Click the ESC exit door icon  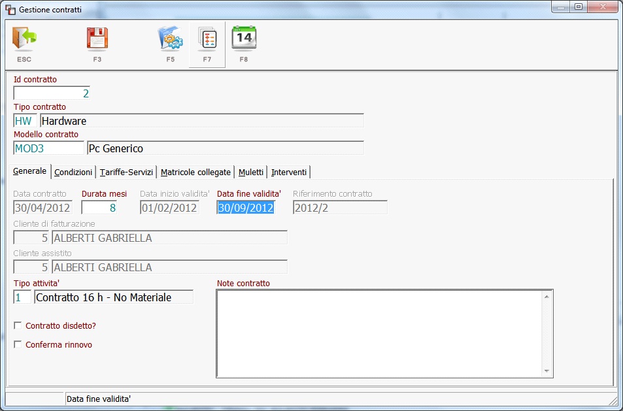coord(24,39)
